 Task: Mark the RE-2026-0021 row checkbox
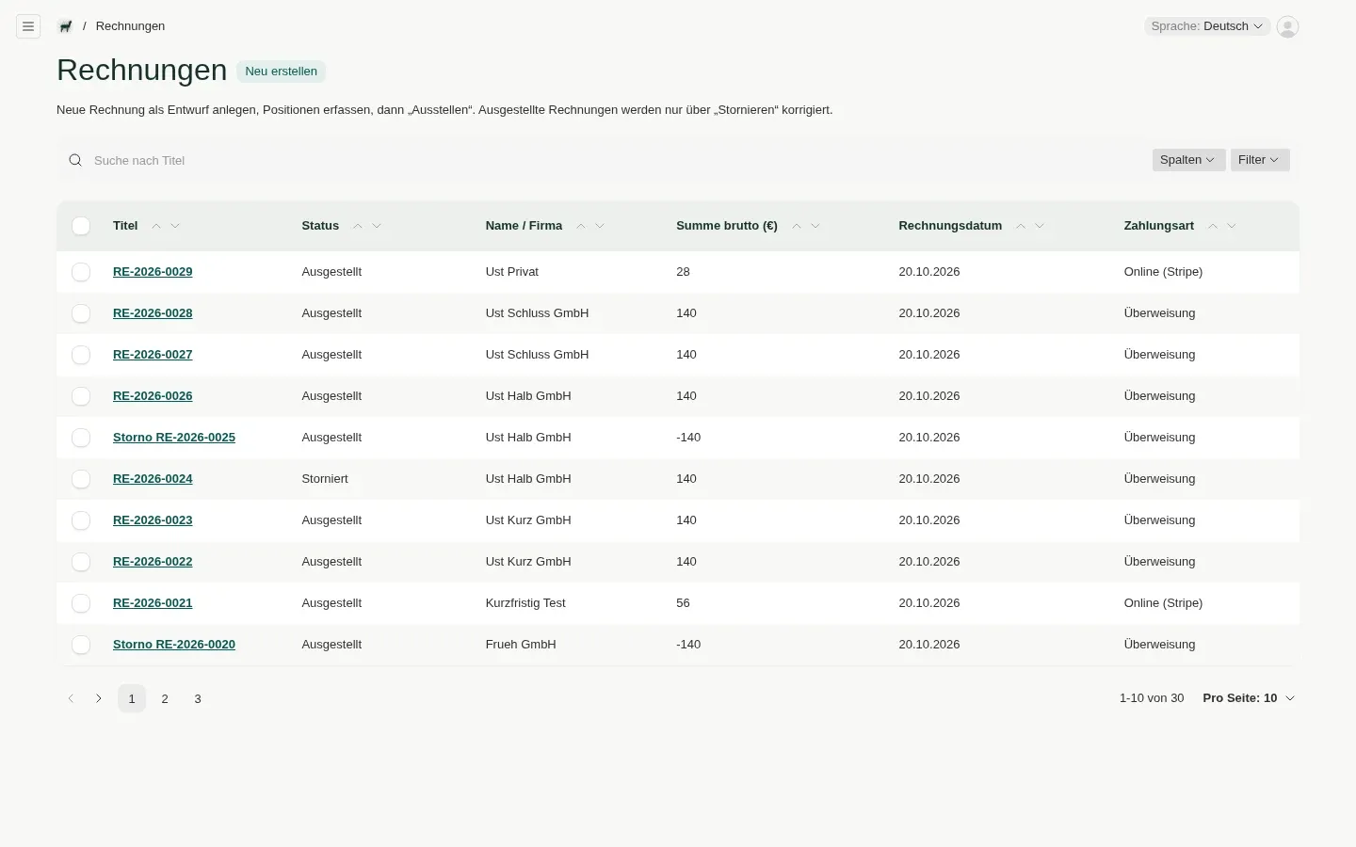pyautogui.click(x=81, y=603)
